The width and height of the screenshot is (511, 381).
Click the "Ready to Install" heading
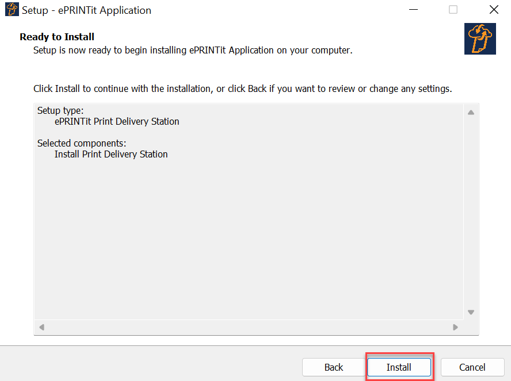click(57, 37)
